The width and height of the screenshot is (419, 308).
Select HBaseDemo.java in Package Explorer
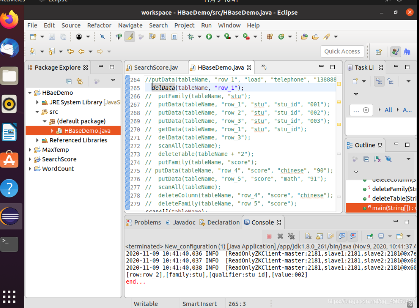73,131
